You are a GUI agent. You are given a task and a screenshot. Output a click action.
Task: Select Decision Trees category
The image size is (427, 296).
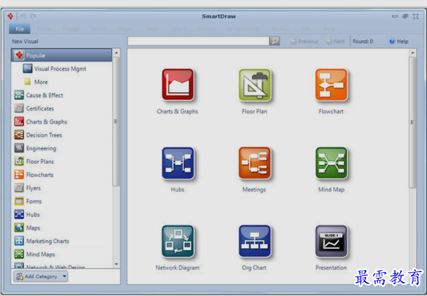pyautogui.click(x=43, y=135)
